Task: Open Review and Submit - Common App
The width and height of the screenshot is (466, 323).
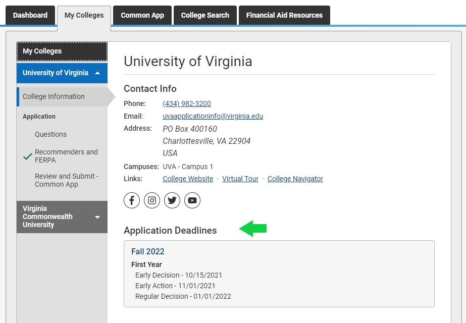Action: click(x=66, y=180)
